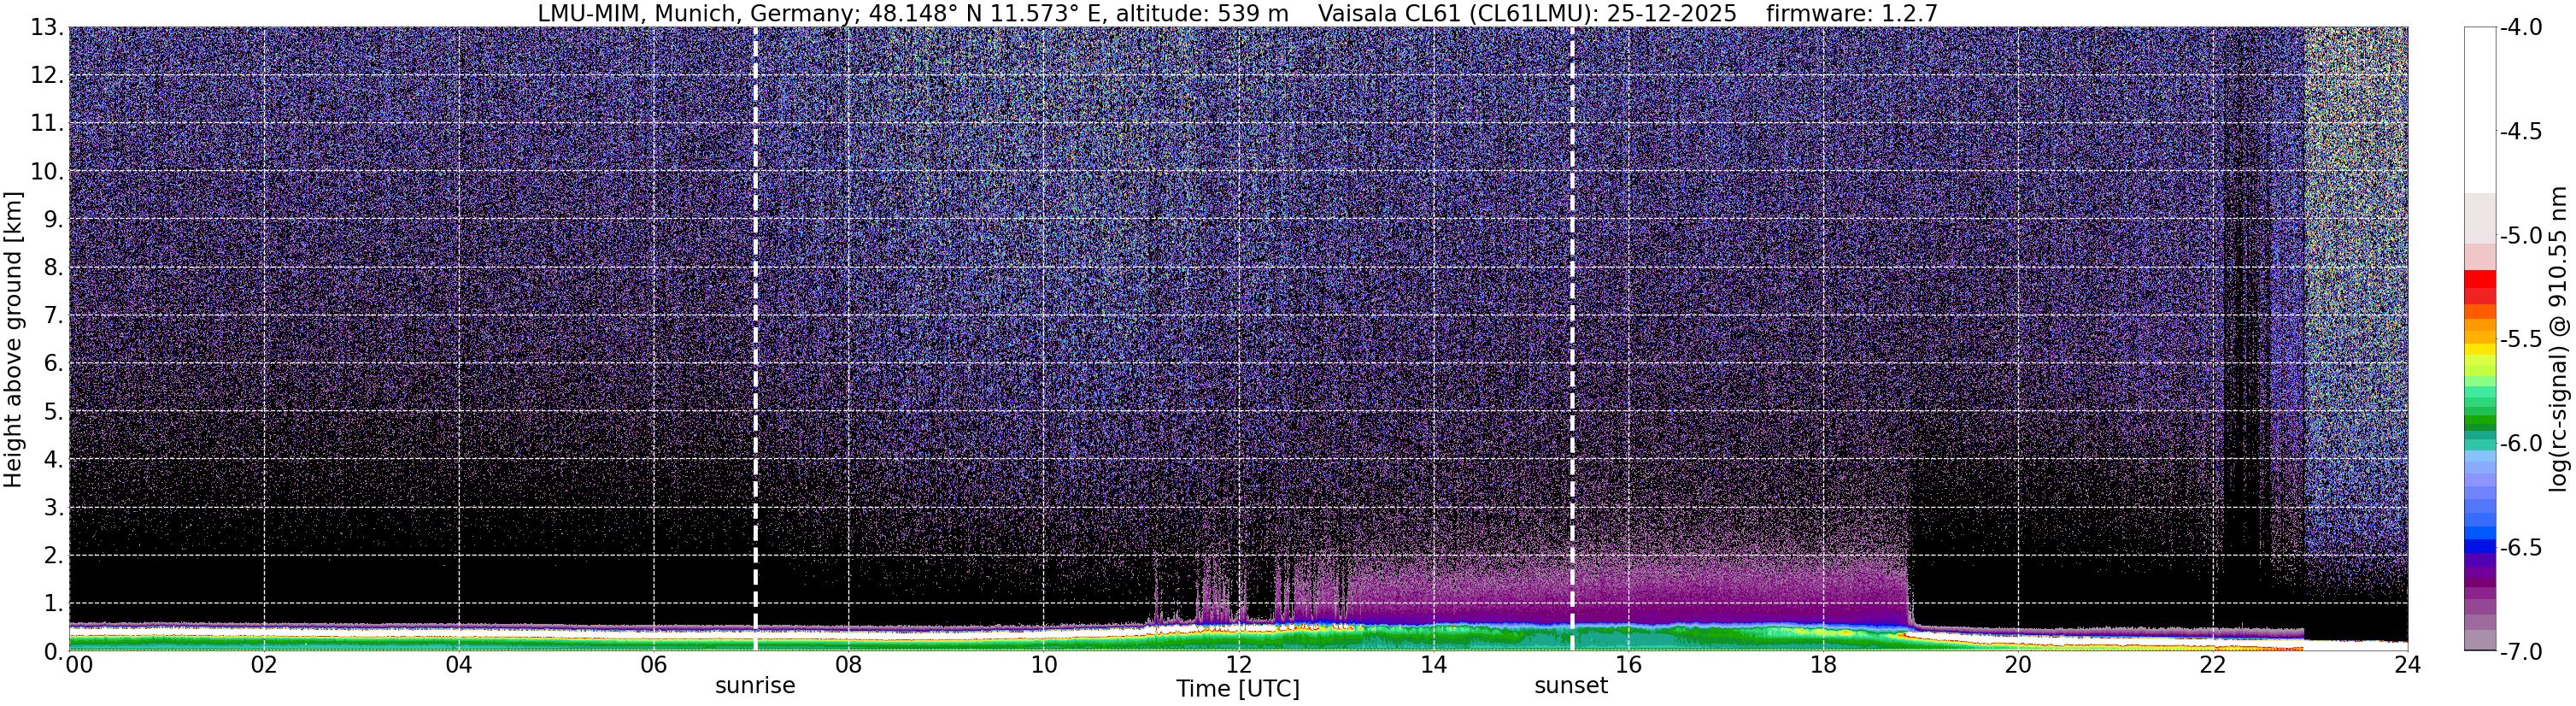The image size is (2576, 706).
Task: Click the time axis tick label '16'
Action: 1628,665
